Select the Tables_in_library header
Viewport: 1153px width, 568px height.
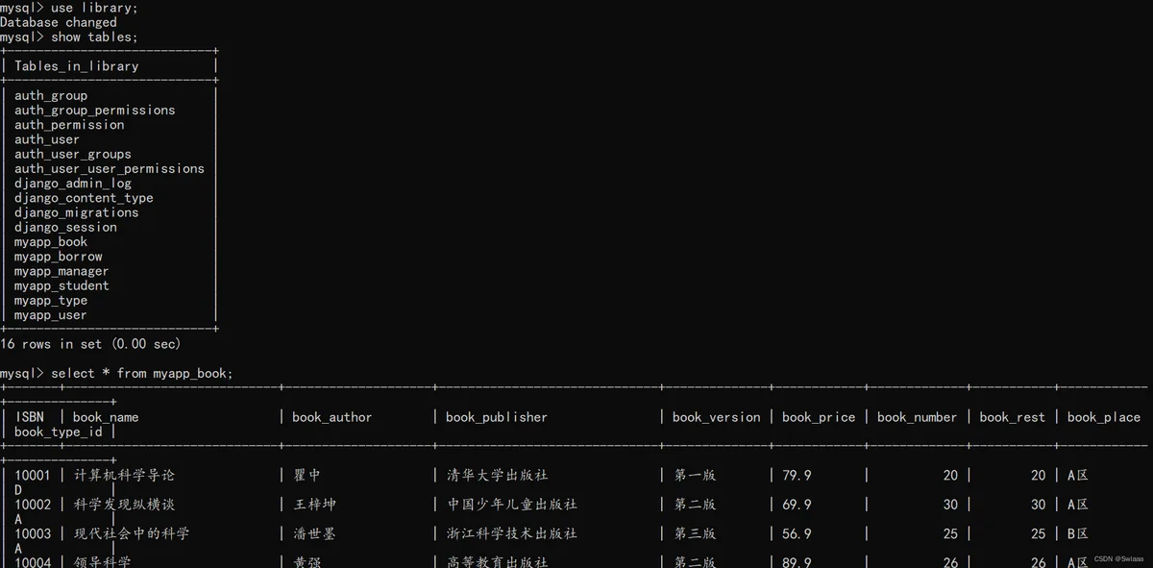(77, 66)
